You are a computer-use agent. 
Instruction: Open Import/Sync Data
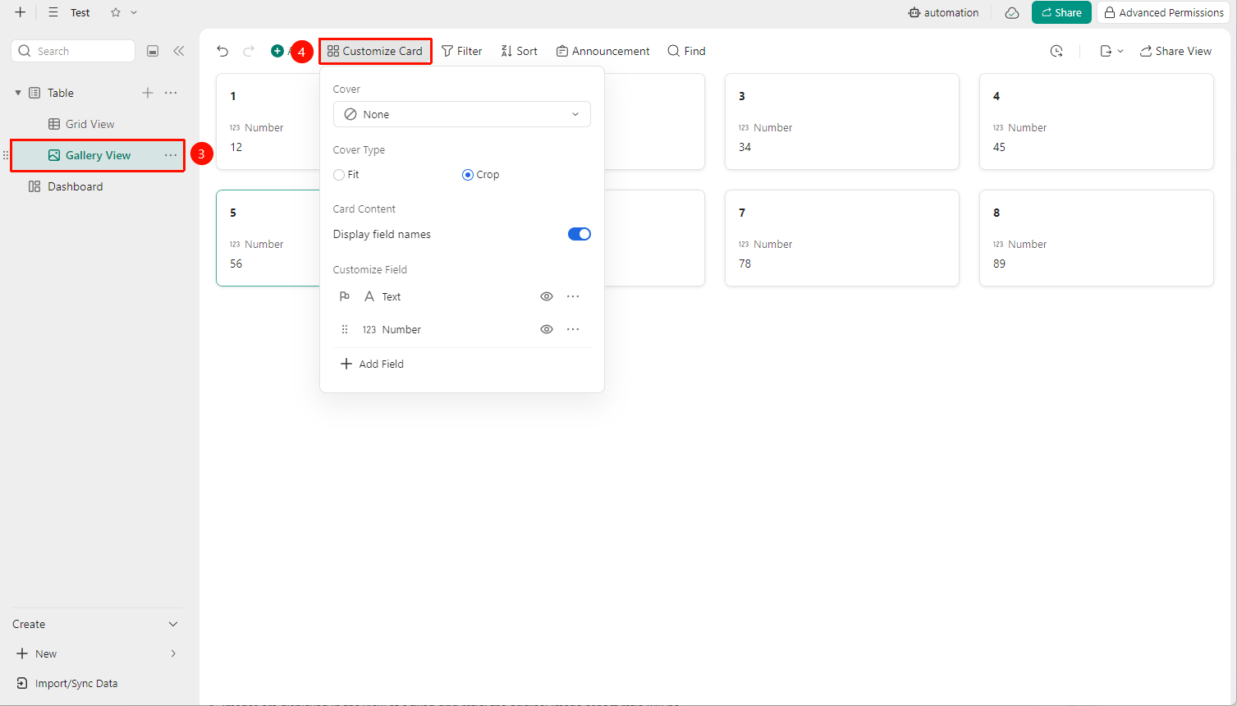click(x=67, y=683)
